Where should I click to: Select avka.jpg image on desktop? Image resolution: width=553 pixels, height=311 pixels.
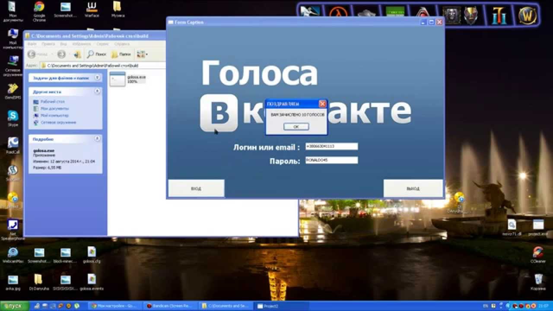pos(13,282)
